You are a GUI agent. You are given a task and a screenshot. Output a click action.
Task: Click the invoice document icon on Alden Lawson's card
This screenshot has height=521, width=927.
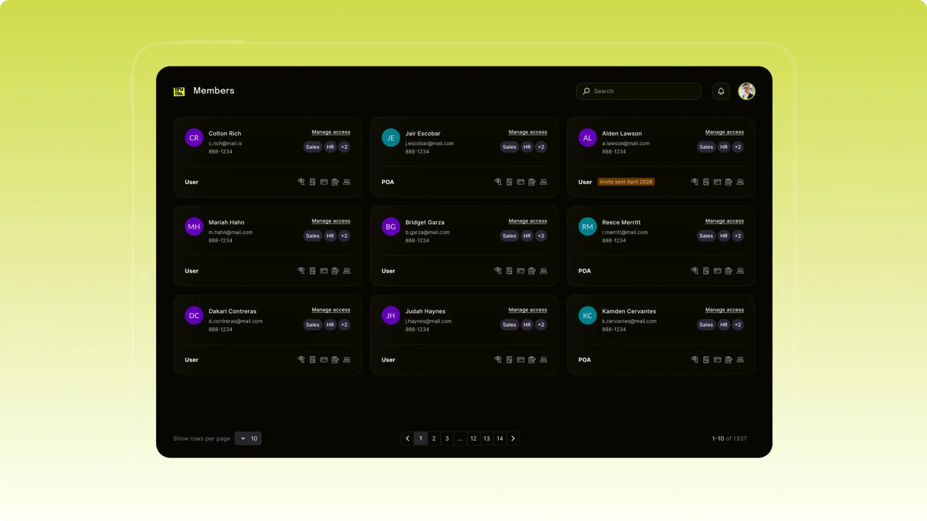[706, 182]
